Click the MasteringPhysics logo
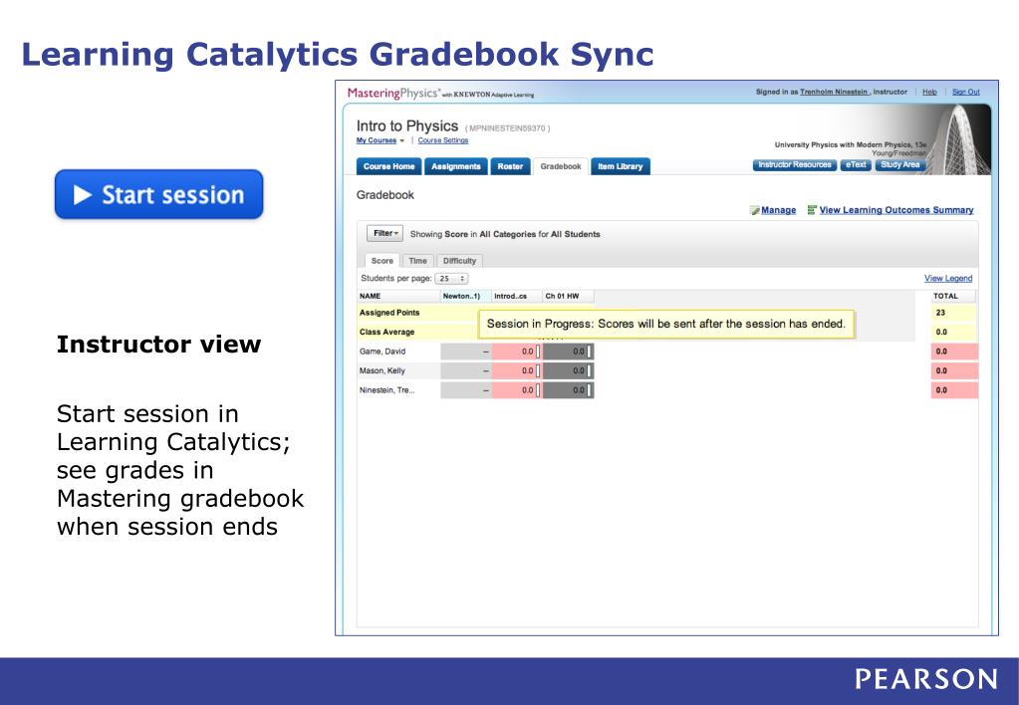This screenshot has height=705, width=1019. coord(440,94)
